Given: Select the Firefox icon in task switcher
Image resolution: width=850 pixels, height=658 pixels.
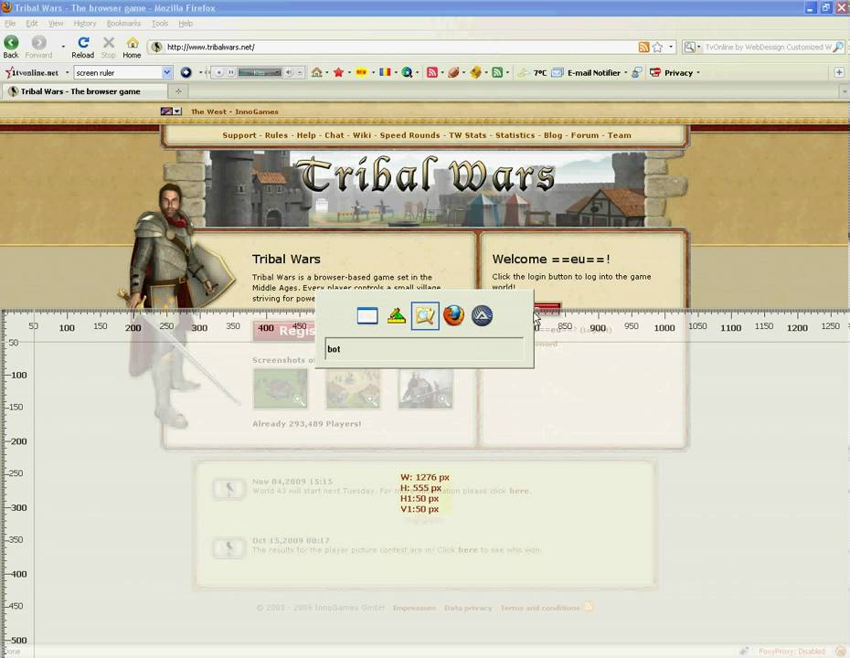Looking at the screenshot, I should pyautogui.click(x=453, y=315).
